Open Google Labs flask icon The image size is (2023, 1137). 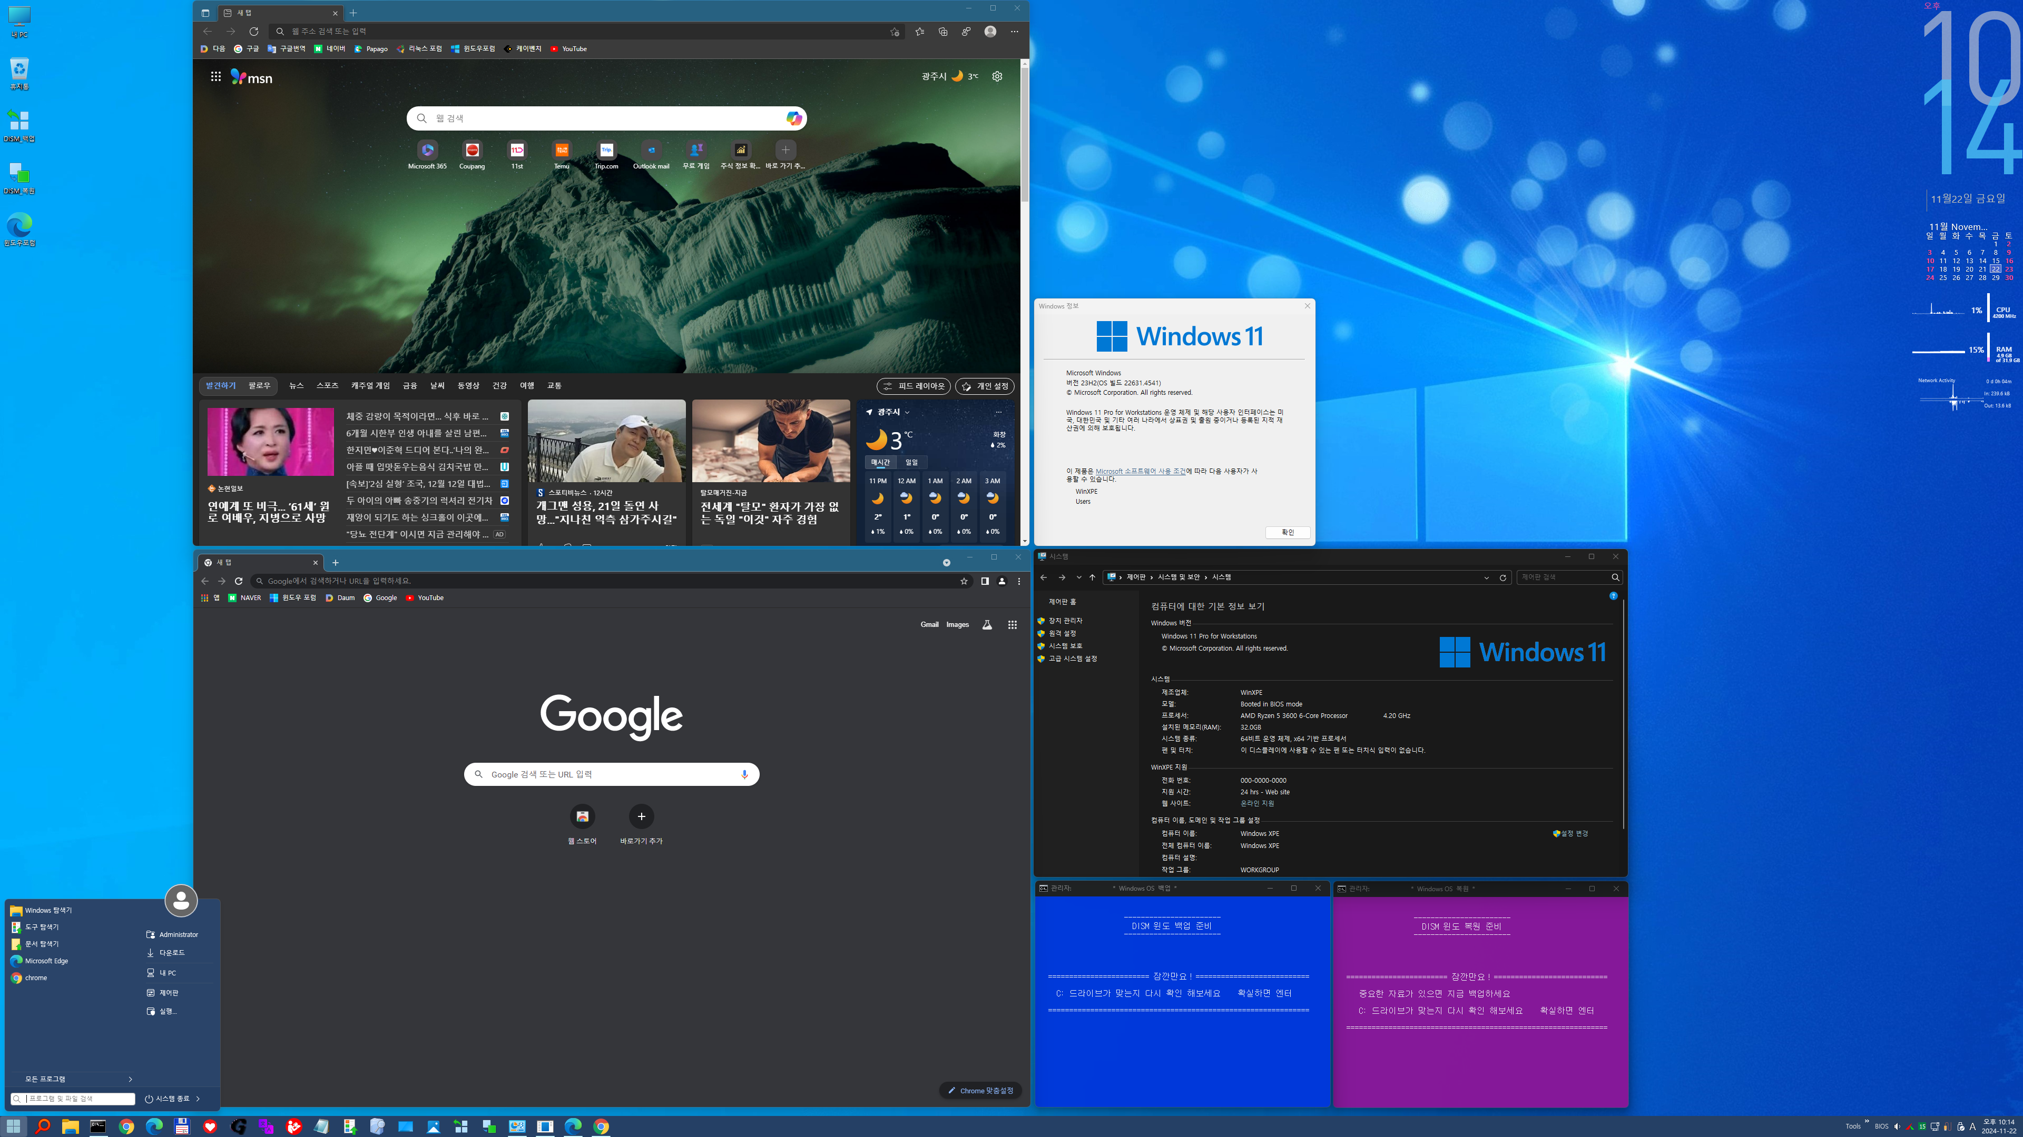(987, 625)
